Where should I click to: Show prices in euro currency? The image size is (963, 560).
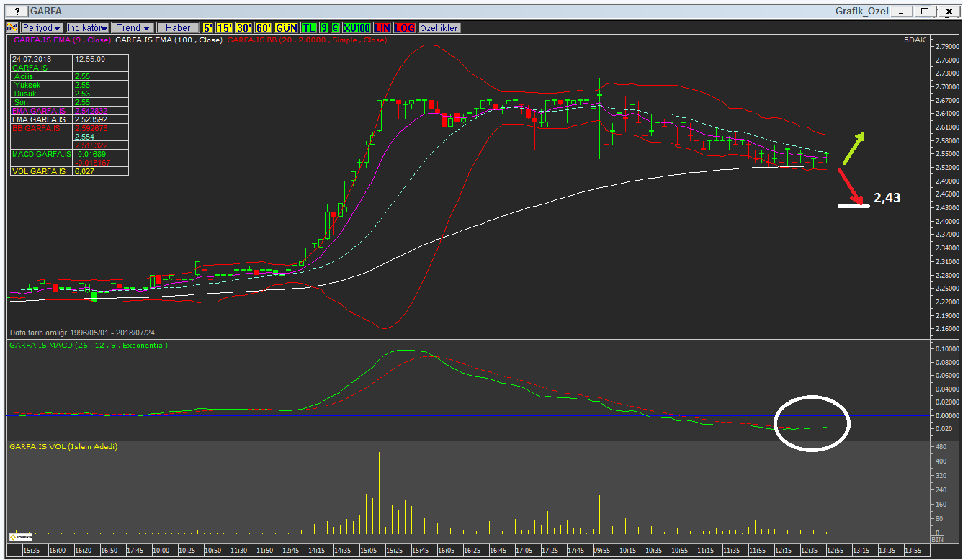336,27
